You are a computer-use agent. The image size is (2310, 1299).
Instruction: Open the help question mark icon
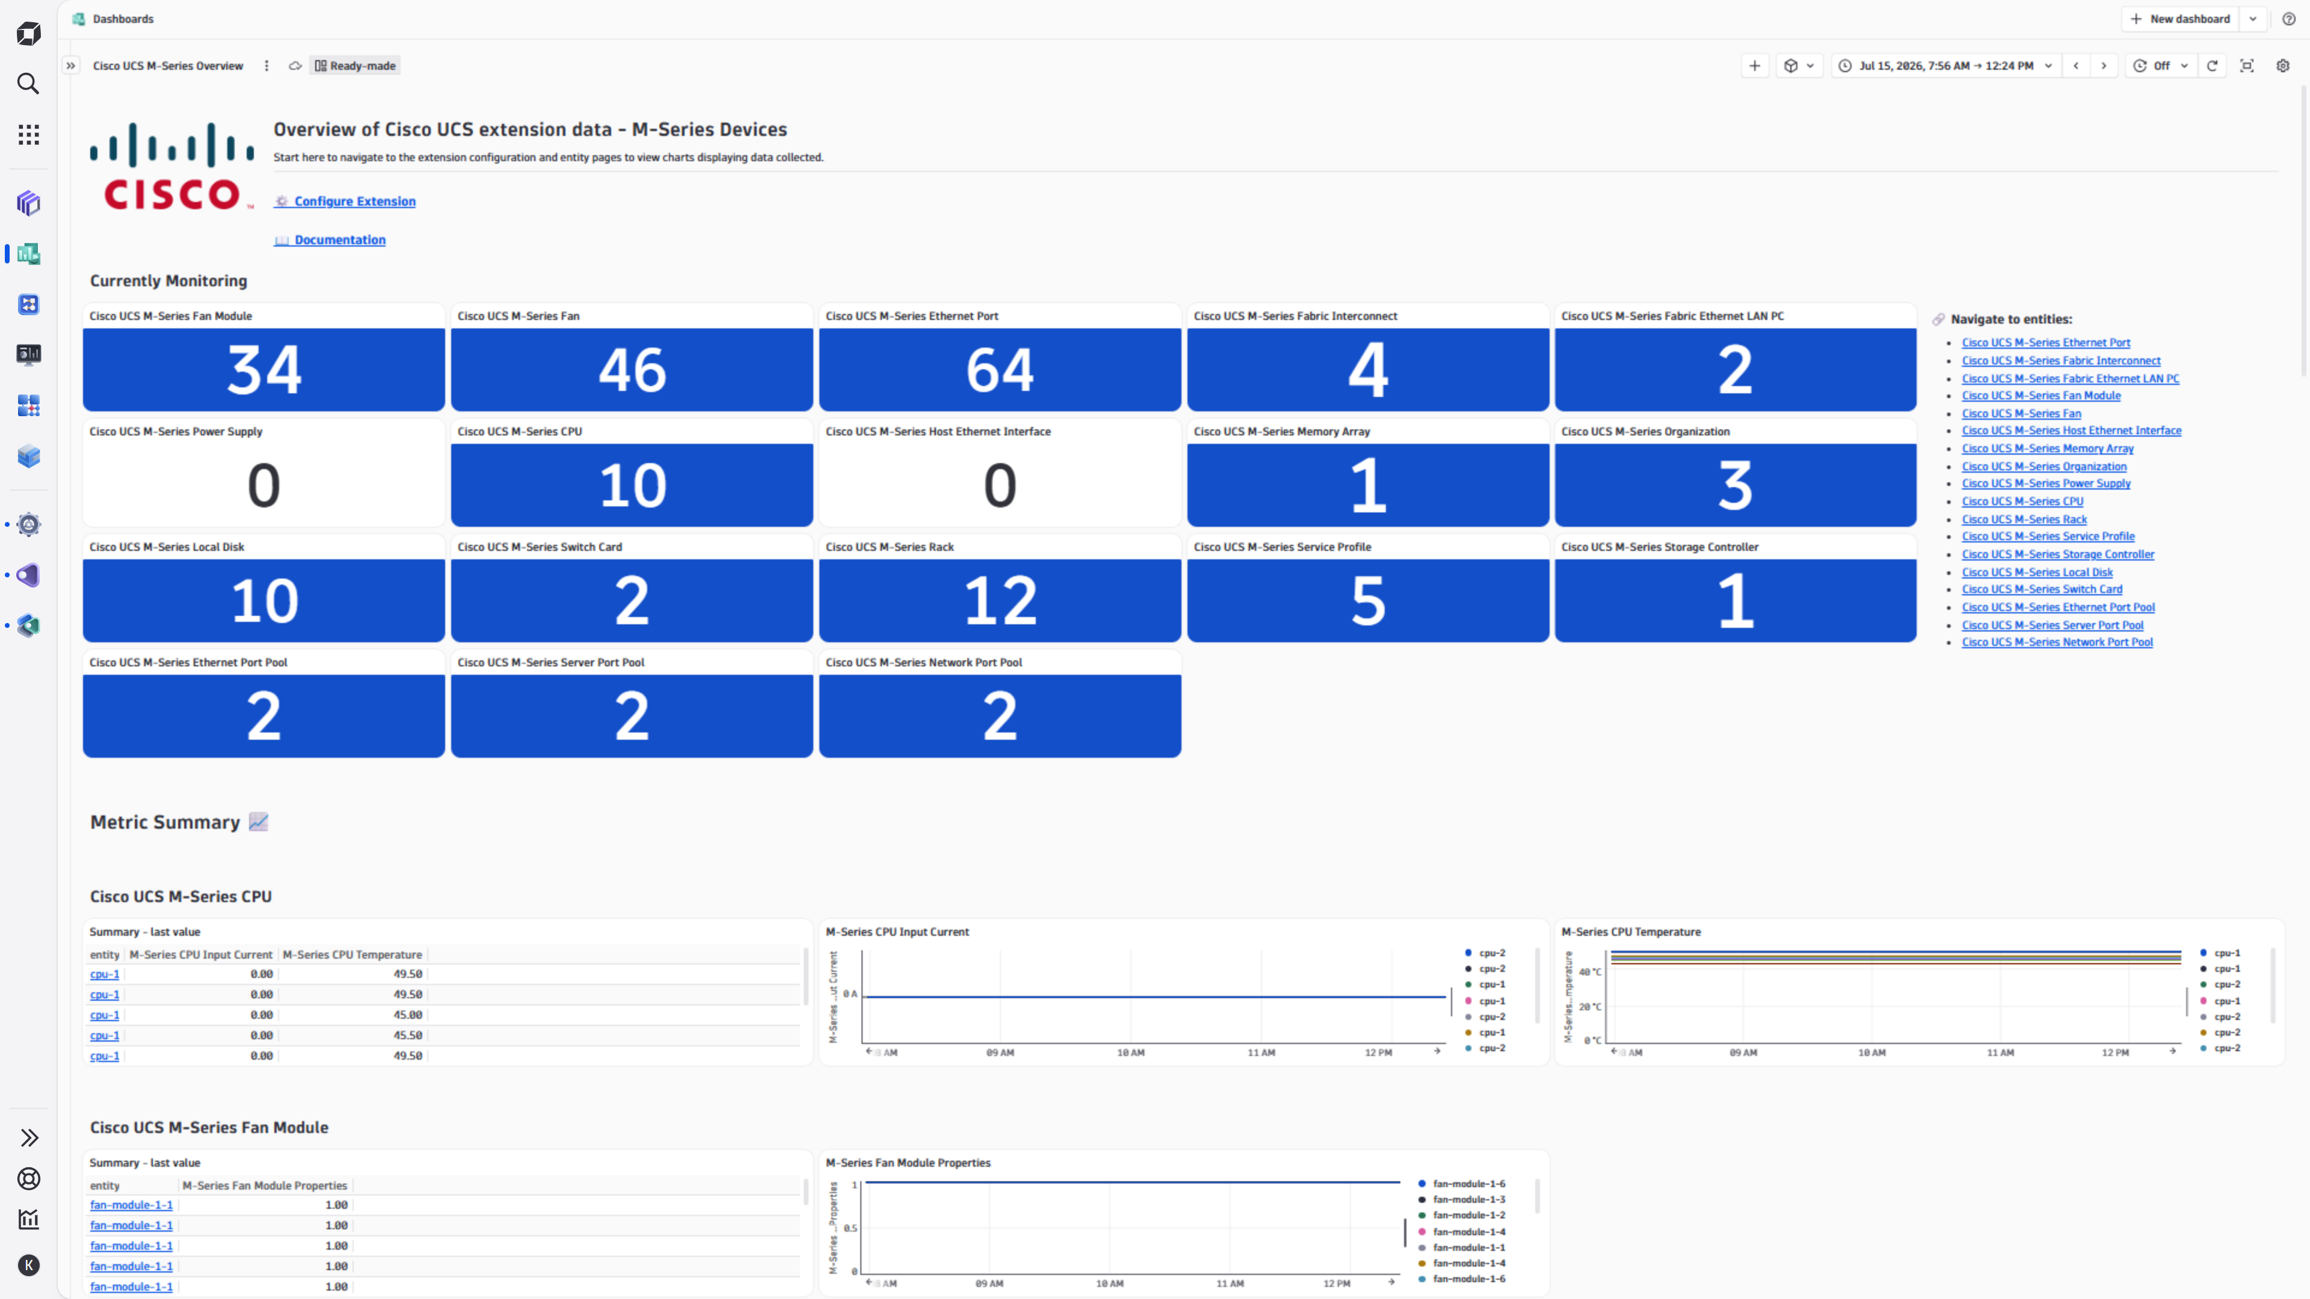(x=2288, y=19)
